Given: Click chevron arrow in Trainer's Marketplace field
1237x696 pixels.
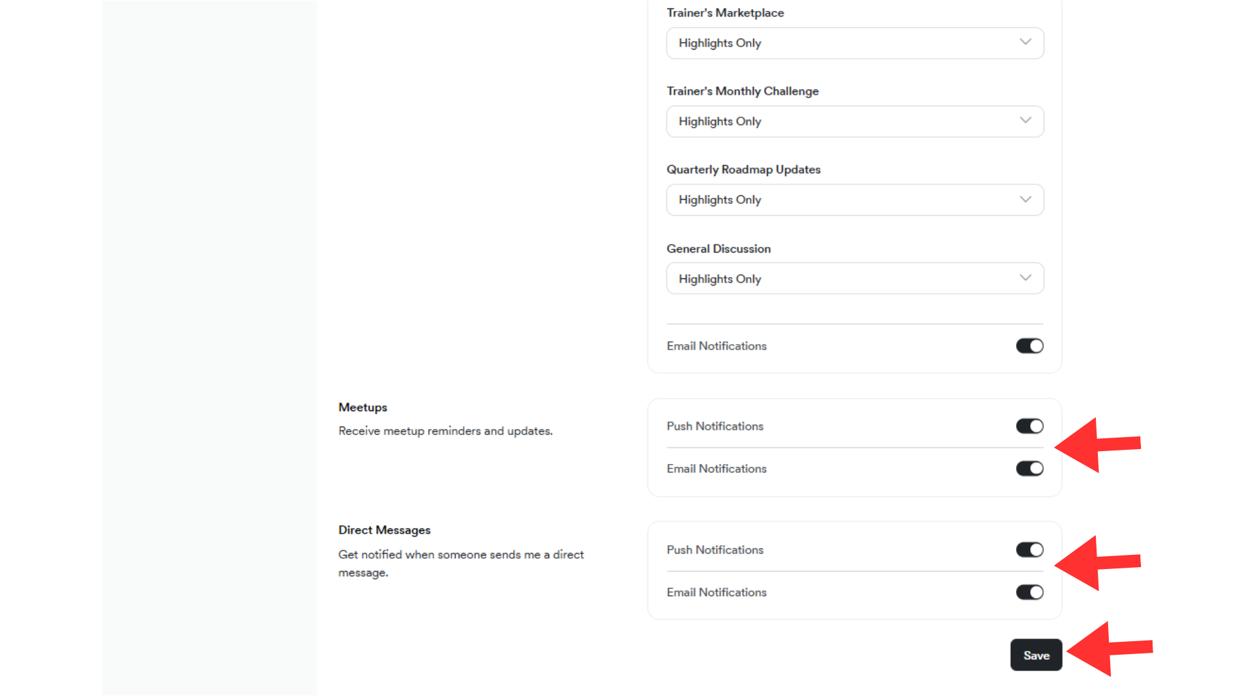Looking at the screenshot, I should pos(1025,43).
